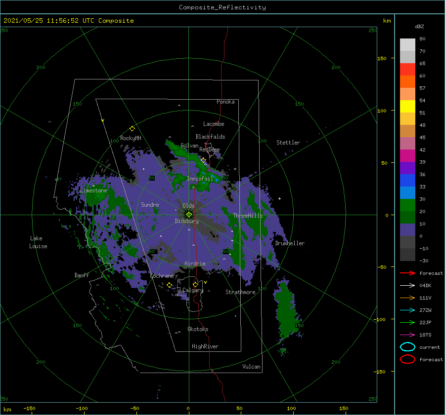The image size is (445, 415).
Task: Click the Okotoks label
Action: 198,329
